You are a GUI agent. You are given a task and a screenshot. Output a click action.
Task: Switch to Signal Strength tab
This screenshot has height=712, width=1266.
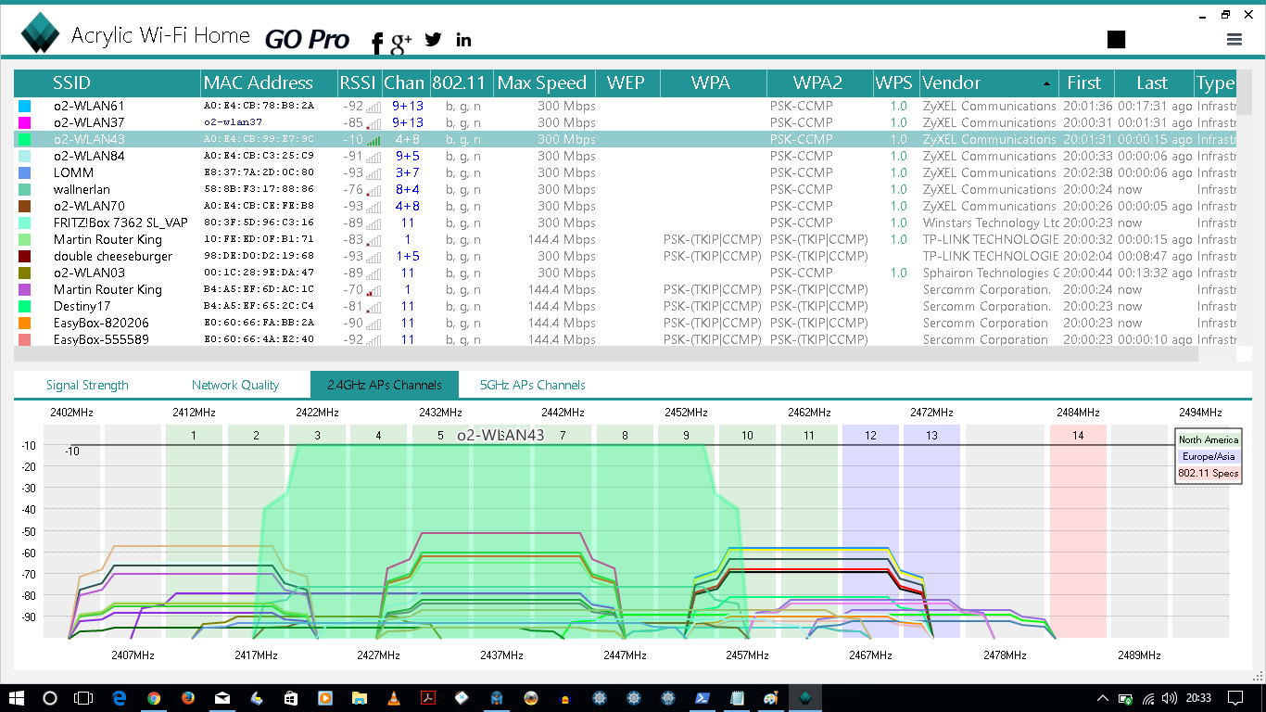click(87, 385)
